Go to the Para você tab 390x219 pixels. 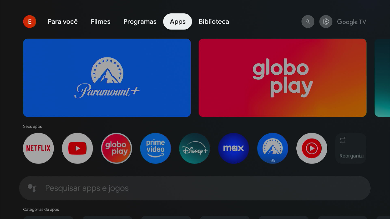point(63,21)
